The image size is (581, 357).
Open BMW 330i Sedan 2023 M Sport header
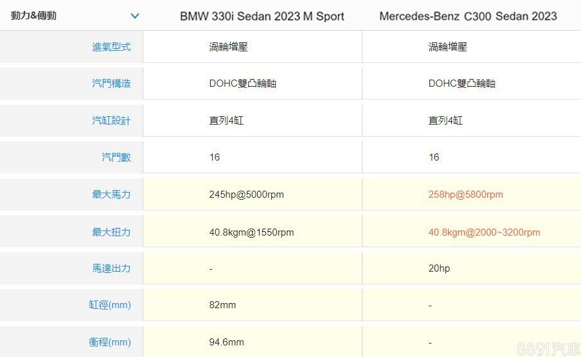(x=262, y=16)
